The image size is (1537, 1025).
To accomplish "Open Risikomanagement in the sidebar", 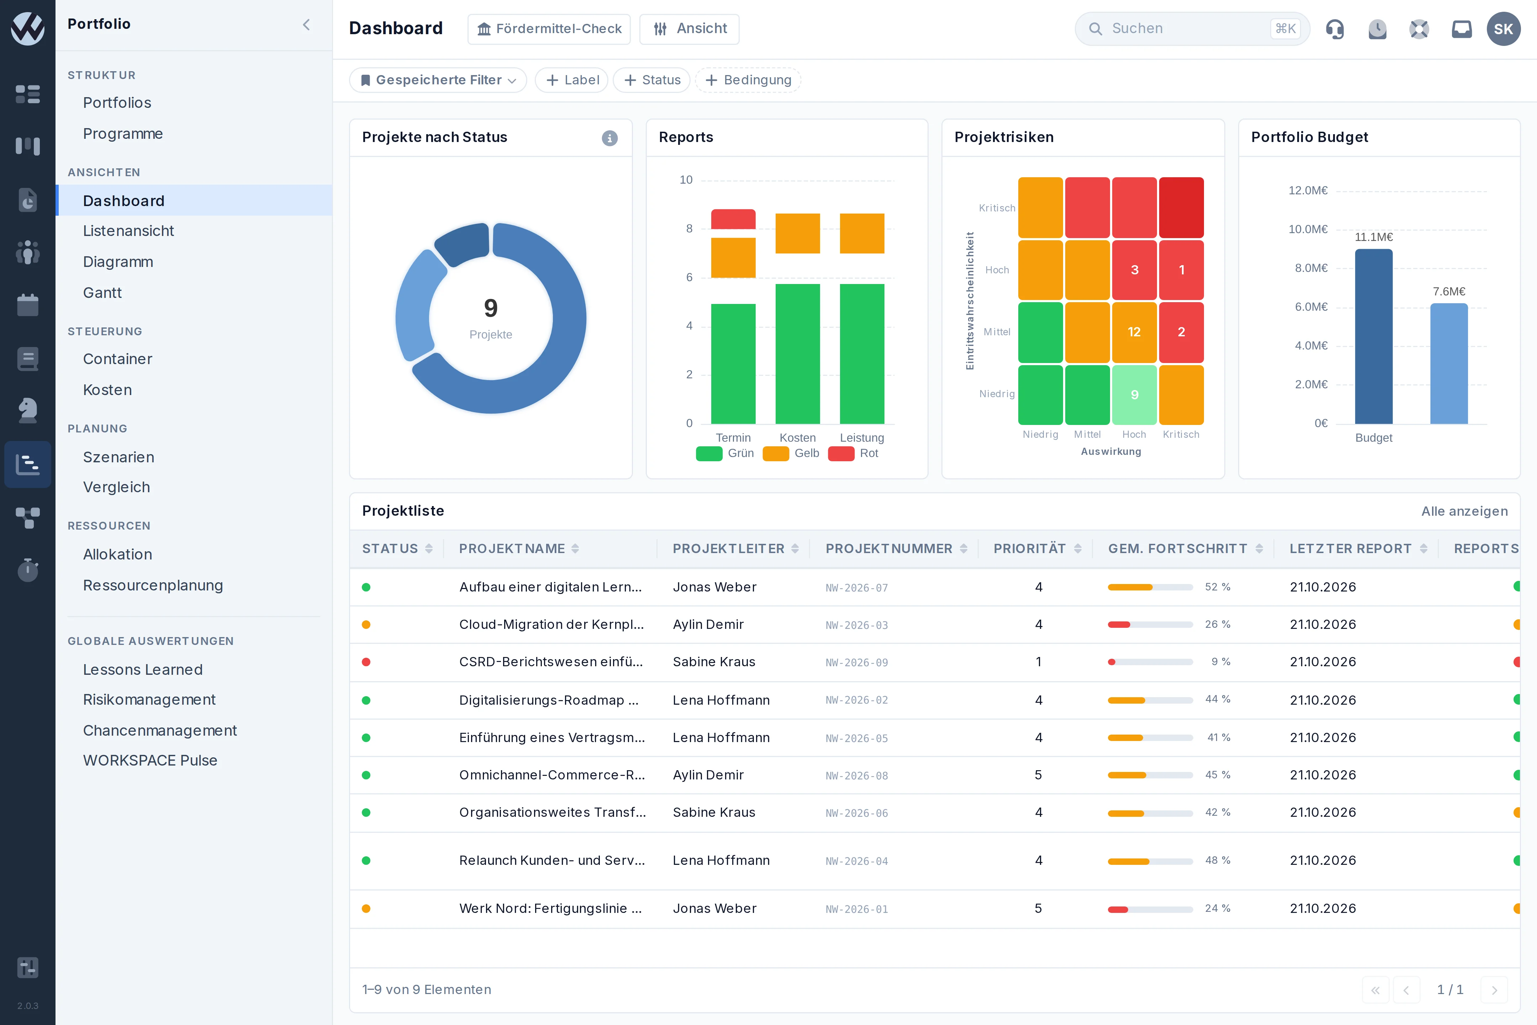I will 149,699.
